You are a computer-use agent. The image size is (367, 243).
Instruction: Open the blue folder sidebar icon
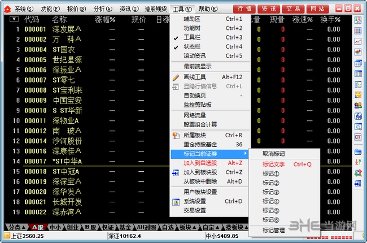click(x=358, y=152)
